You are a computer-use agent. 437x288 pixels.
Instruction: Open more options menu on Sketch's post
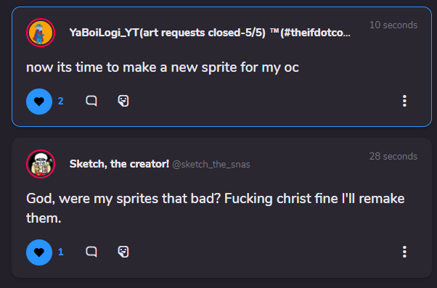[x=404, y=252]
